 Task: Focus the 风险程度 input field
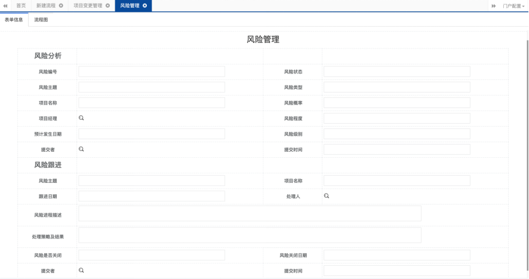coord(396,118)
